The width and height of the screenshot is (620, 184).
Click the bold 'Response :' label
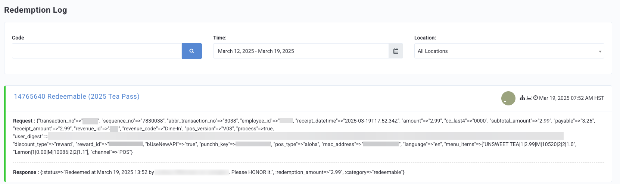coord(26,172)
